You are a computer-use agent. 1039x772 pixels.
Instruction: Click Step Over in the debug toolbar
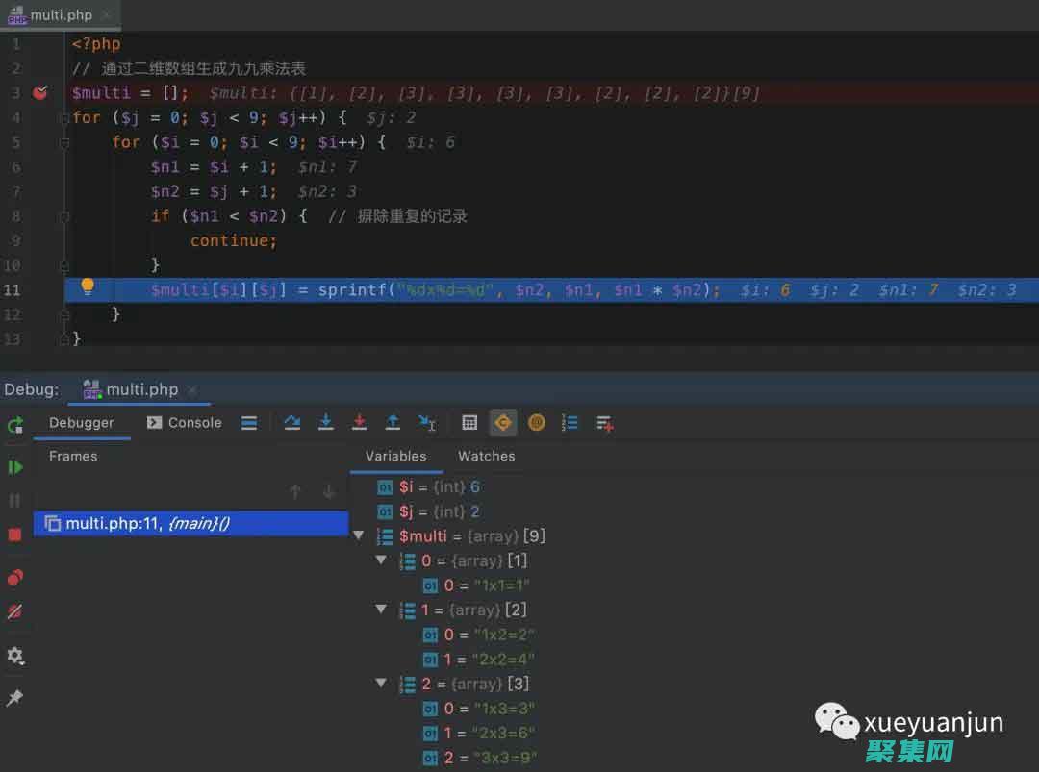point(292,422)
